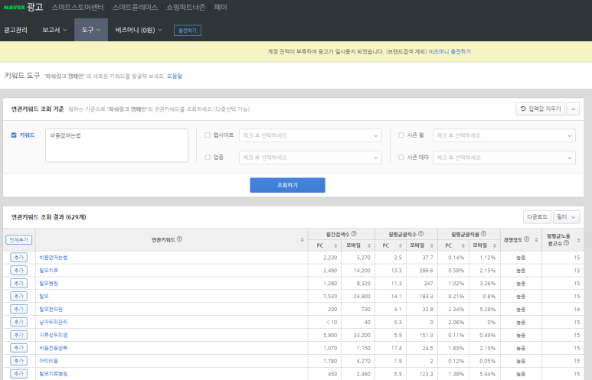Open the 웹사이트 selection dropdown
This screenshot has width=592, height=380.
[310, 135]
